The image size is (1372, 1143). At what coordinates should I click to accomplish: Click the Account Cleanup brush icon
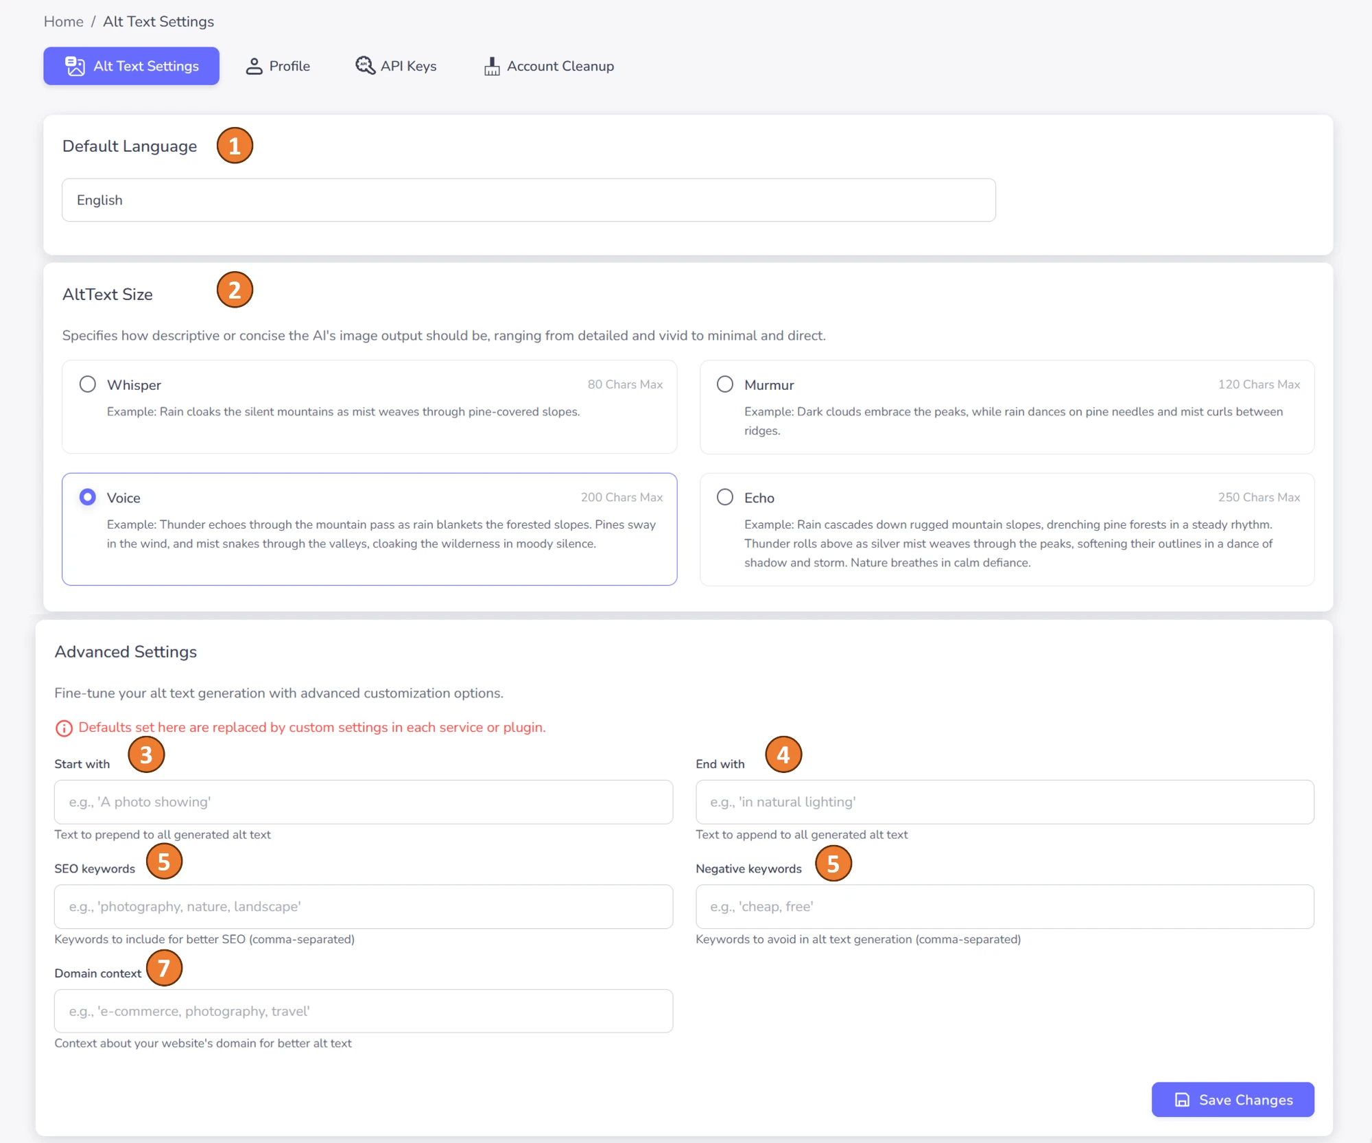click(491, 65)
